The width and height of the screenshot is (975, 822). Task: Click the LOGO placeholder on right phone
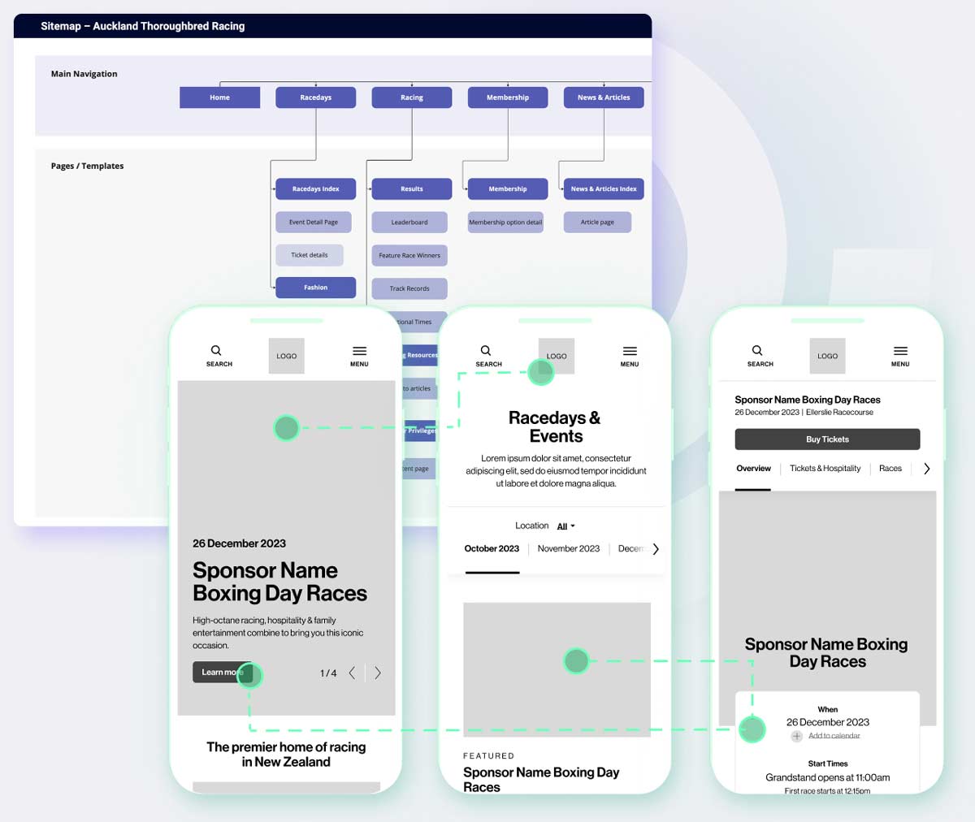click(827, 356)
